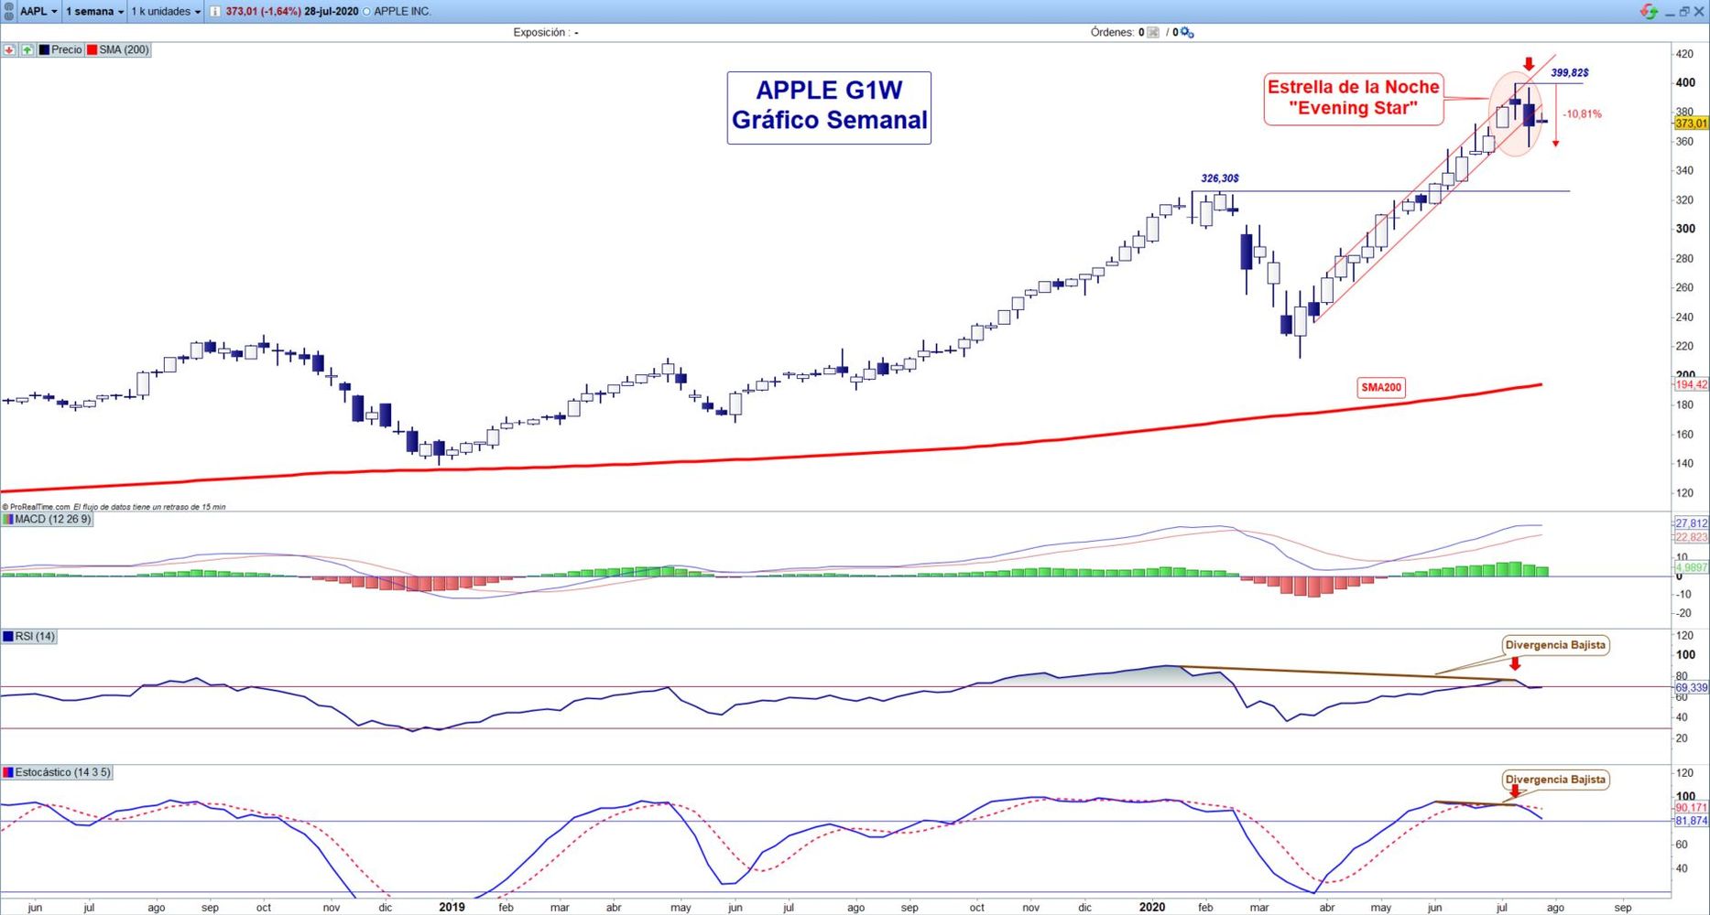Click the black Precio color swatch
Viewport: 1710px width, 915px height.
44,49
